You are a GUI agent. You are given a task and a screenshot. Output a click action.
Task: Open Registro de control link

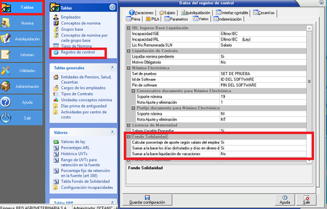[x=77, y=52]
